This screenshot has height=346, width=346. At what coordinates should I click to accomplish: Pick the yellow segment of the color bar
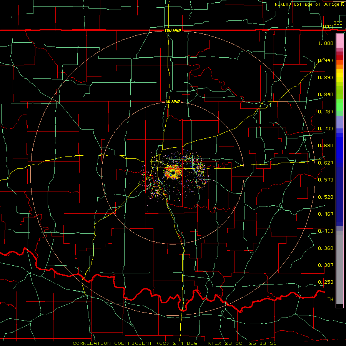tap(339, 75)
